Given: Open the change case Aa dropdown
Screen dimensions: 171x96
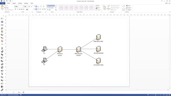Looking at the screenshot, I should [24, 9].
